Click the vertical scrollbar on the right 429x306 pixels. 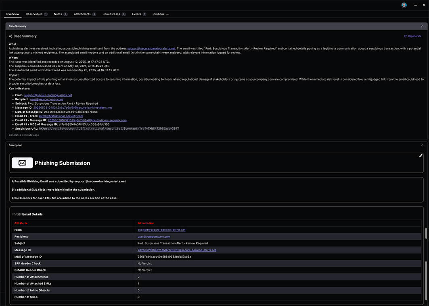(426, 234)
